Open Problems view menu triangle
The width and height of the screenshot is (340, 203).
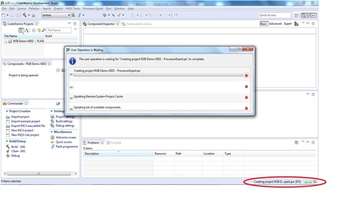coord(303,142)
